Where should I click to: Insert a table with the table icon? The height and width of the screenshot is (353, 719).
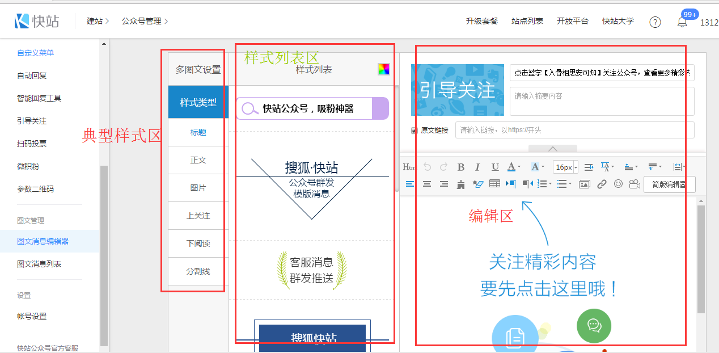coord(494,184)
